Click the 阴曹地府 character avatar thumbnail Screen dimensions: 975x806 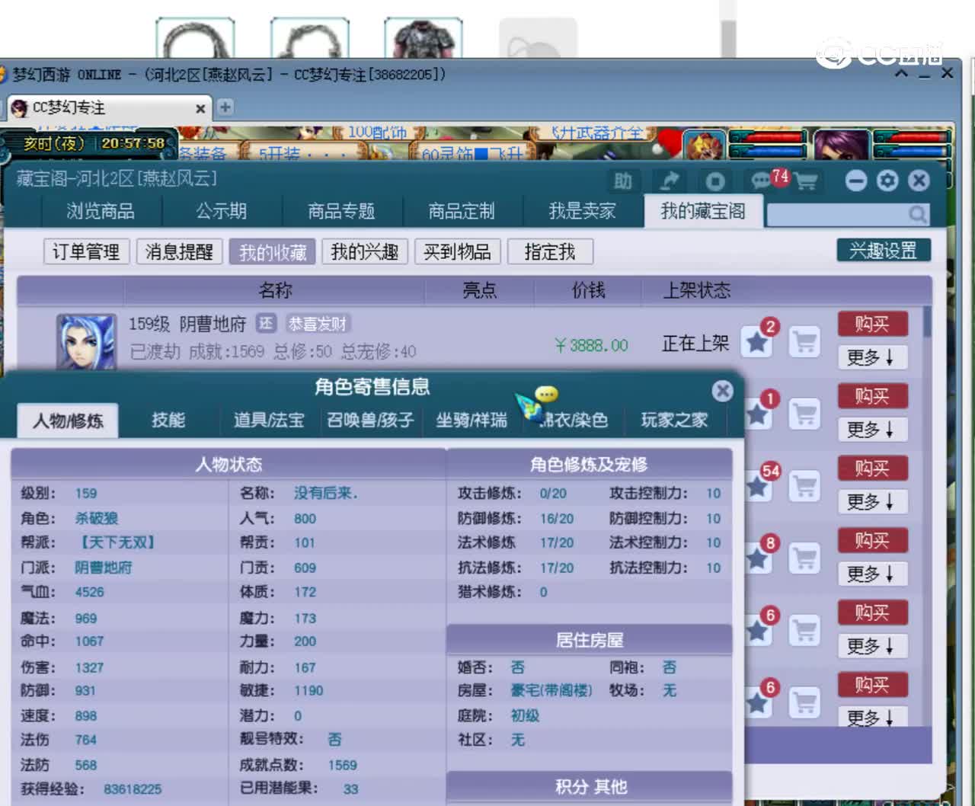(86, 341)
